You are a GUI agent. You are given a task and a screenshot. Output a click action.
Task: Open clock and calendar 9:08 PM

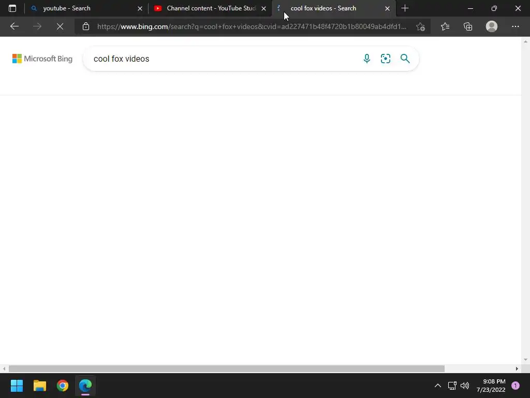coord(491,386)
